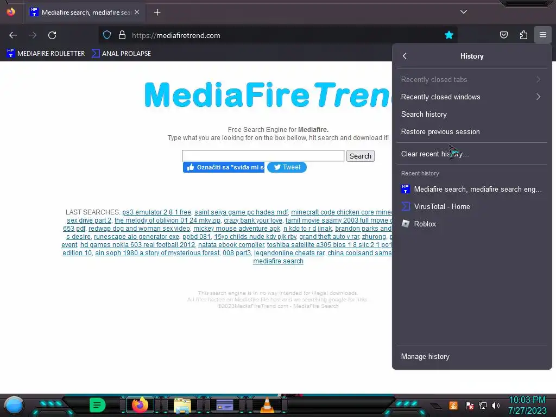The image size is (556, 417).
Task: Open 'ain soph 1980 a story of mysterious forest' link
Action: pyautogui.click(x=157, y=253)
